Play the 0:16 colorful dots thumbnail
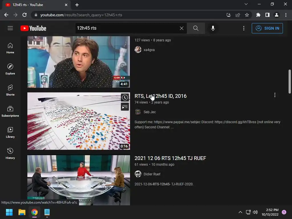Screen dimensions: 292x219 (x=79, y=121)
